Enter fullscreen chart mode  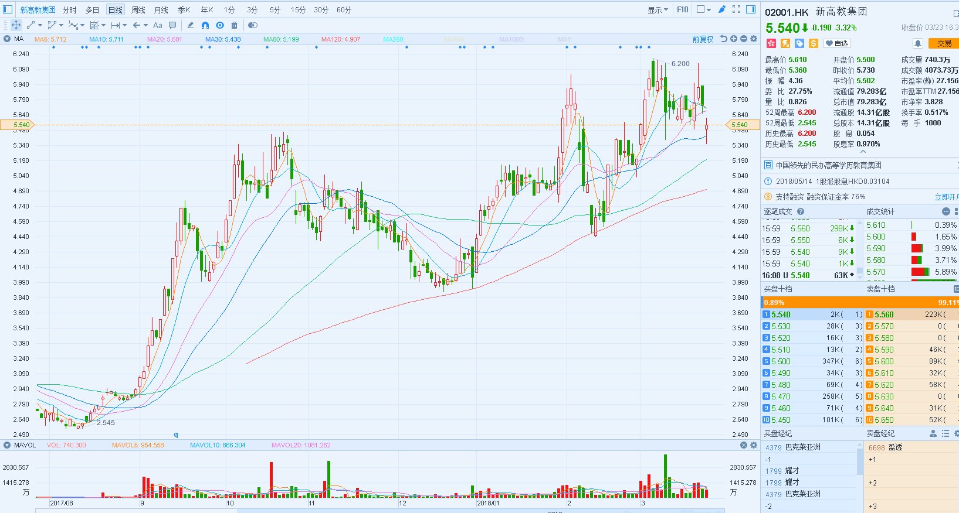click(736, 9)
